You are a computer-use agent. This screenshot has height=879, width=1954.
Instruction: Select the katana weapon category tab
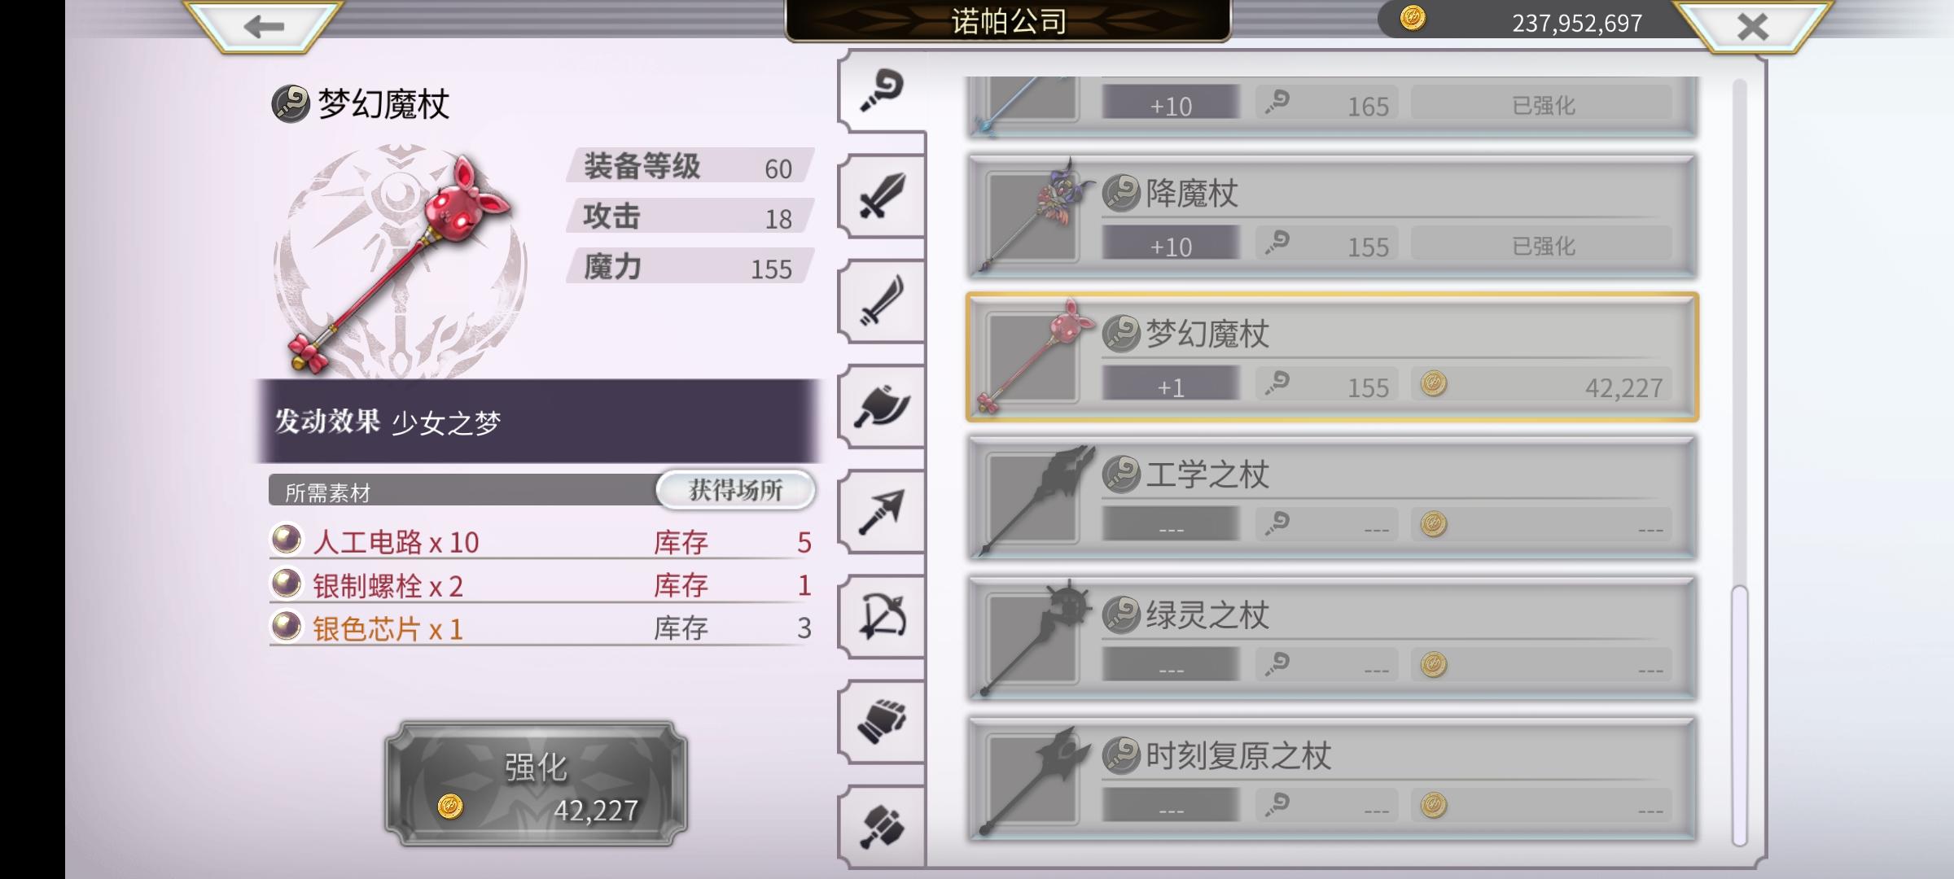[882, 301]
